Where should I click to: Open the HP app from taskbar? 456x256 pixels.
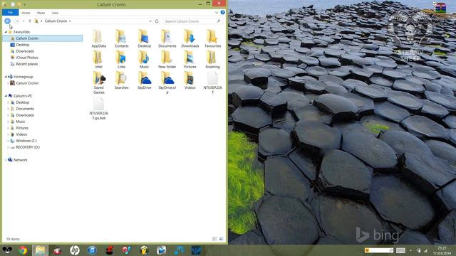coord(75,250)
